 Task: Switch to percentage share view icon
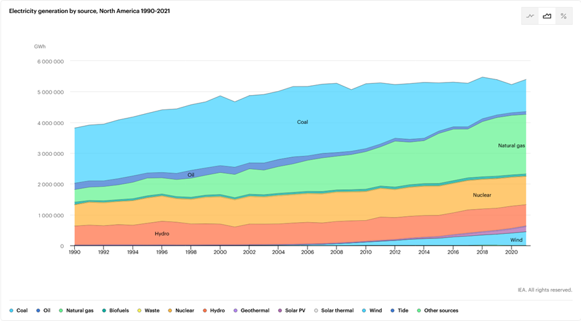(x=564, y=16)
